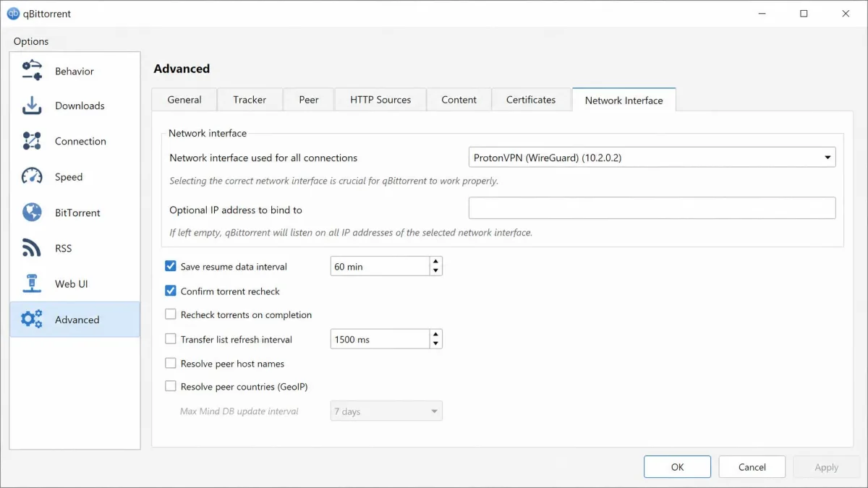Viewport: 868px width, 488px height.
Task: Click the Connection nodes icon
Action: tap(32, 141)
